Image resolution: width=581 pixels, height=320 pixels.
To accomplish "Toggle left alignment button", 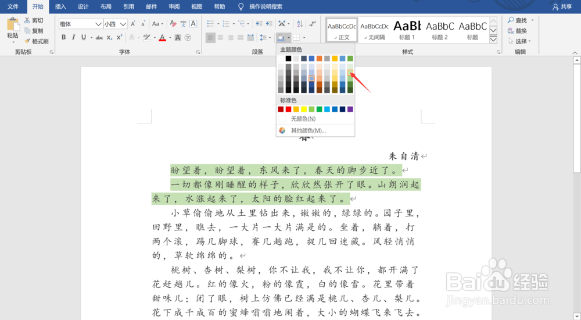I will tap(210, 37).
